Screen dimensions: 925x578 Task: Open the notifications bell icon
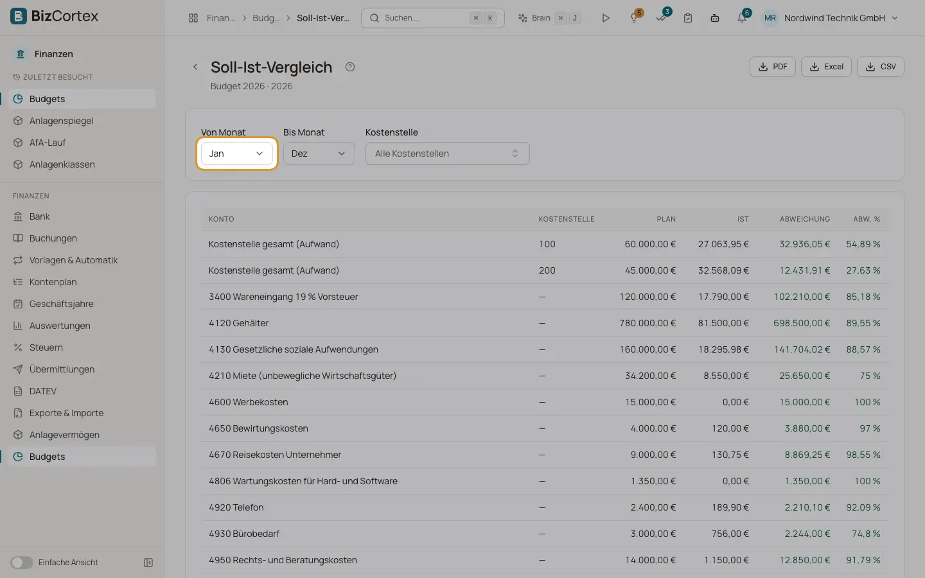click(x=742, y=18)
